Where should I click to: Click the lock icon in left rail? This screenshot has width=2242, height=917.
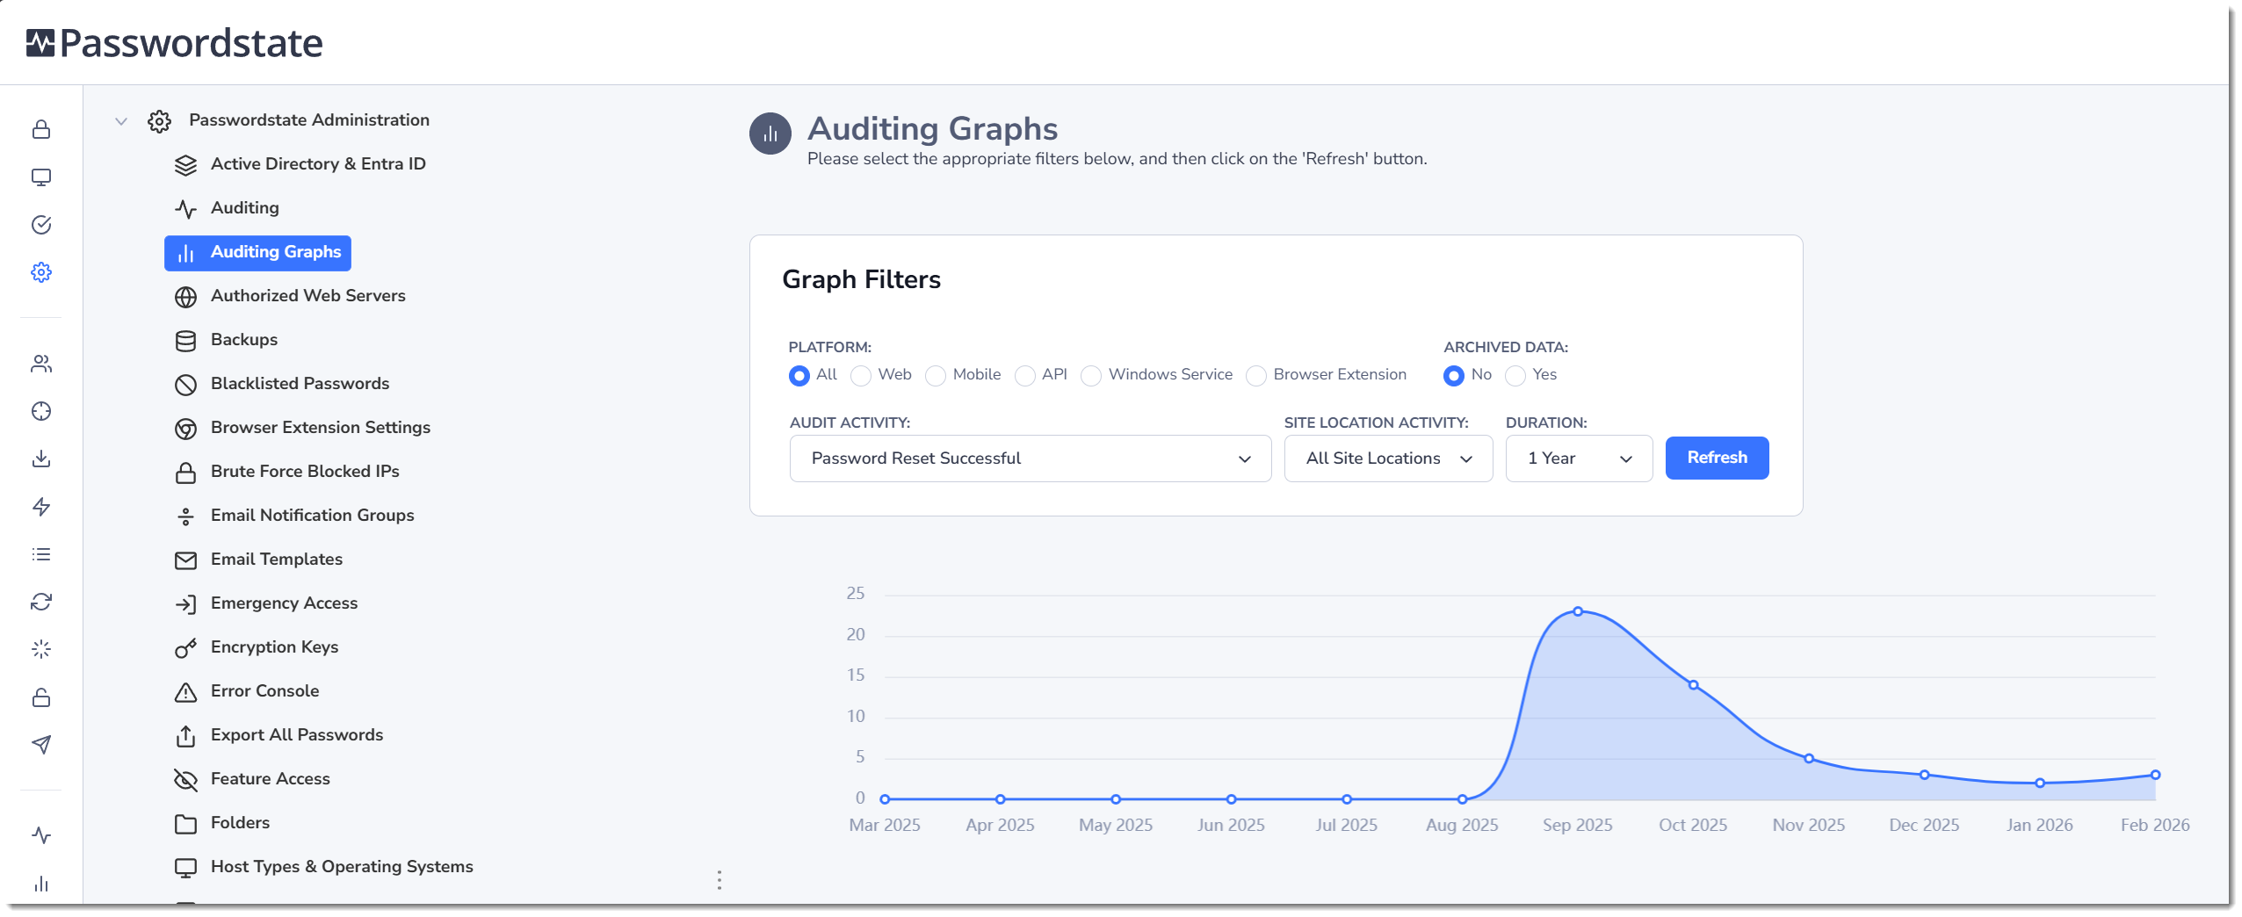click(x=41, y=130)
